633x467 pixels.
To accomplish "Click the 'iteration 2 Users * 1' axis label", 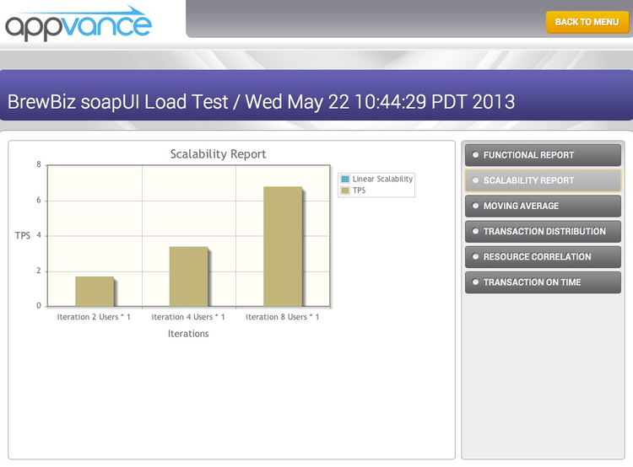I will (x=94, y=317).
